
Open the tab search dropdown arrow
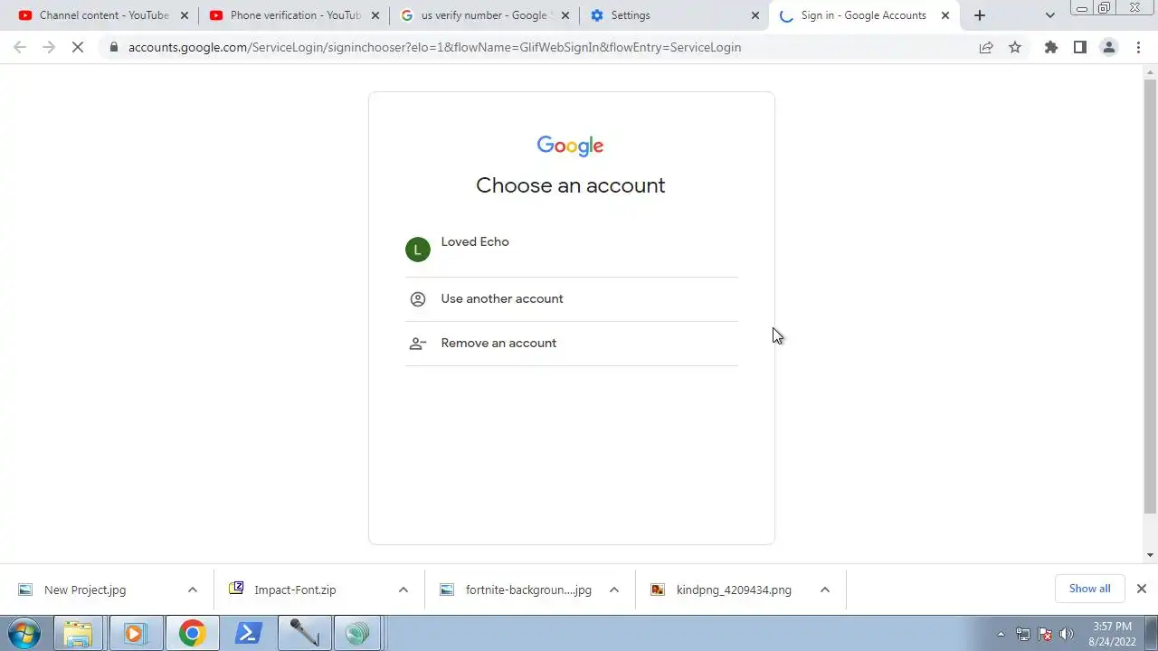pyautogui.click(x=1049, y=15)
